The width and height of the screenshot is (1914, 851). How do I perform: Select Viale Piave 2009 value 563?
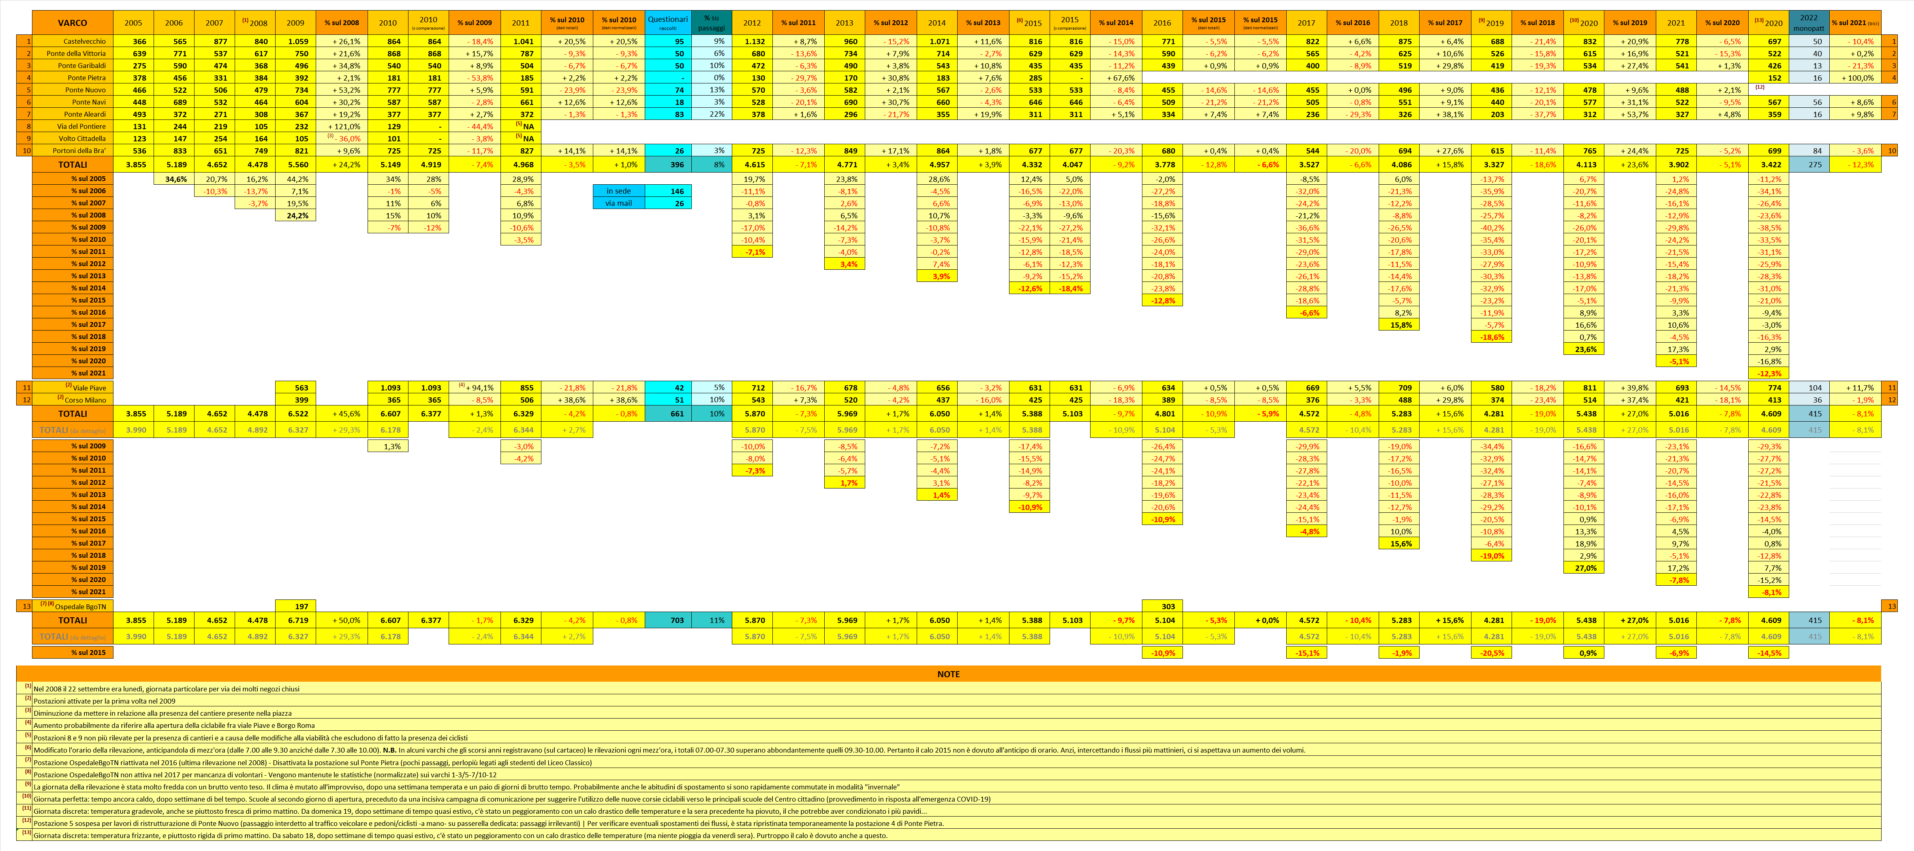(296, 387)
